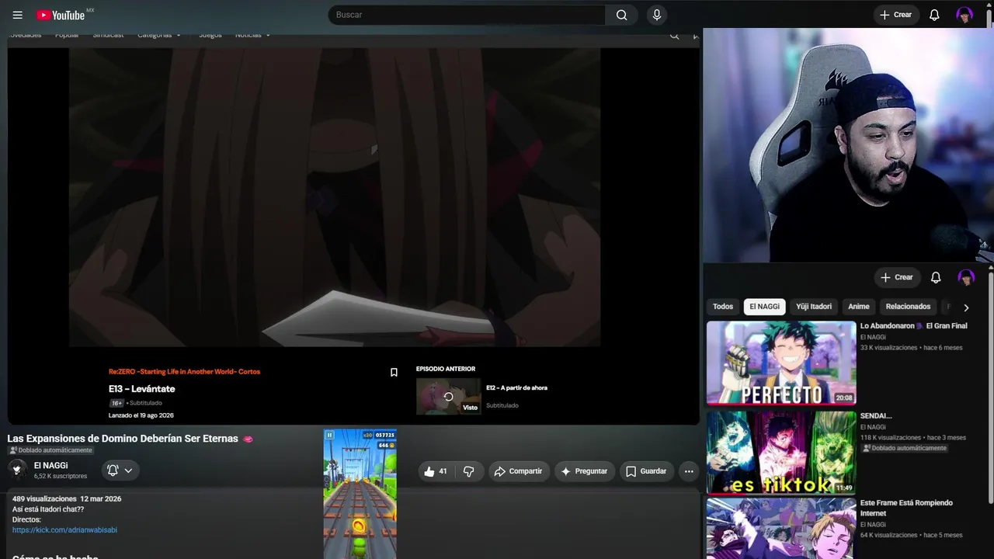This screenshot has height=559, width=994.
Task: Save the video with the Guardar button
Action: coord(646,471)
